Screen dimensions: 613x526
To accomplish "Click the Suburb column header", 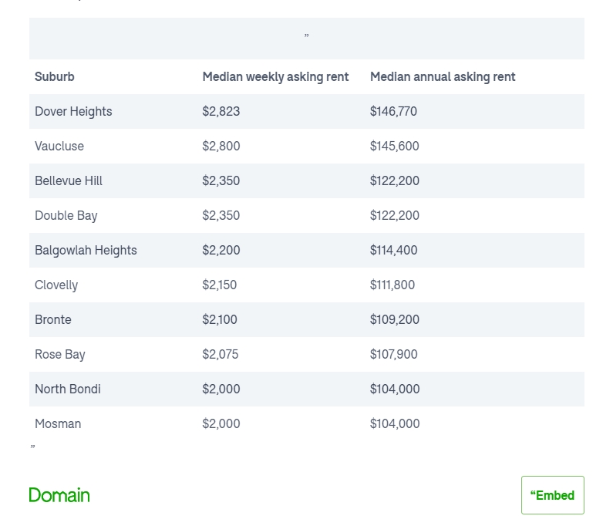I will point(55,77).
